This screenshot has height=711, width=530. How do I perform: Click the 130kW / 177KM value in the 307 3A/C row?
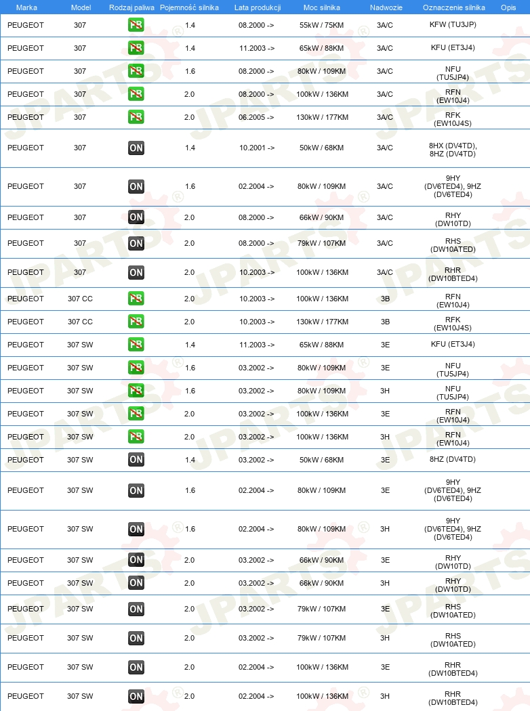pyautogui.click(x=322, y=117)
